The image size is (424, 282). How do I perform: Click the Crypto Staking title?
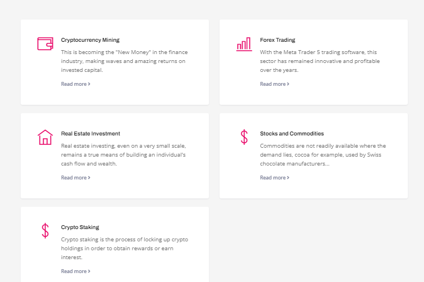[80, 227]
